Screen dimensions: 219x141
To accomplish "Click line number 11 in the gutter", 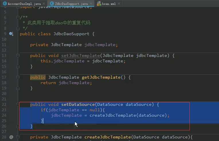I will click(4, 45).
